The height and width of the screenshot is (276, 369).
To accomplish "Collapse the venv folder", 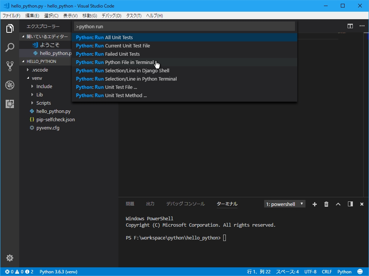I will [x=28, y=78].
